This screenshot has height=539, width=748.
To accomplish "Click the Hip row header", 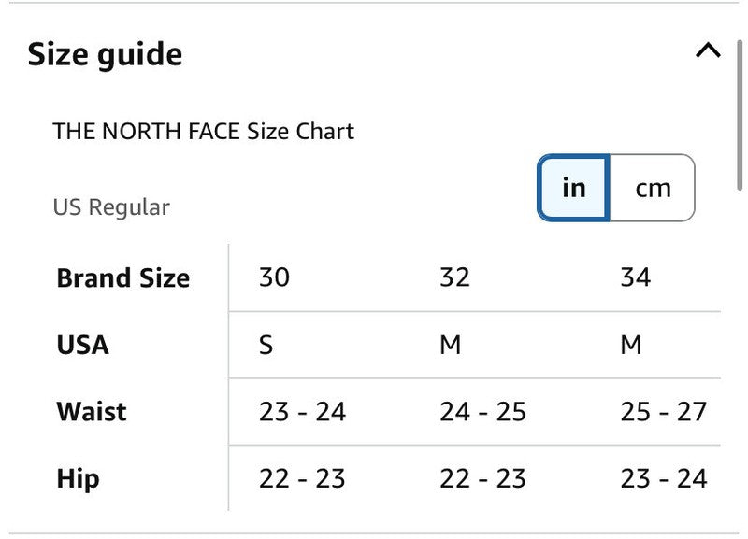I will click(78, 479).
